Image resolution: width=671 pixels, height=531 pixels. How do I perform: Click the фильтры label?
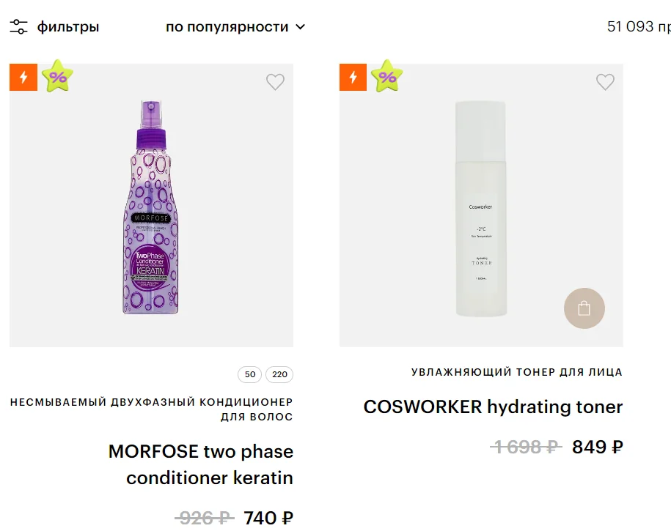68,27
